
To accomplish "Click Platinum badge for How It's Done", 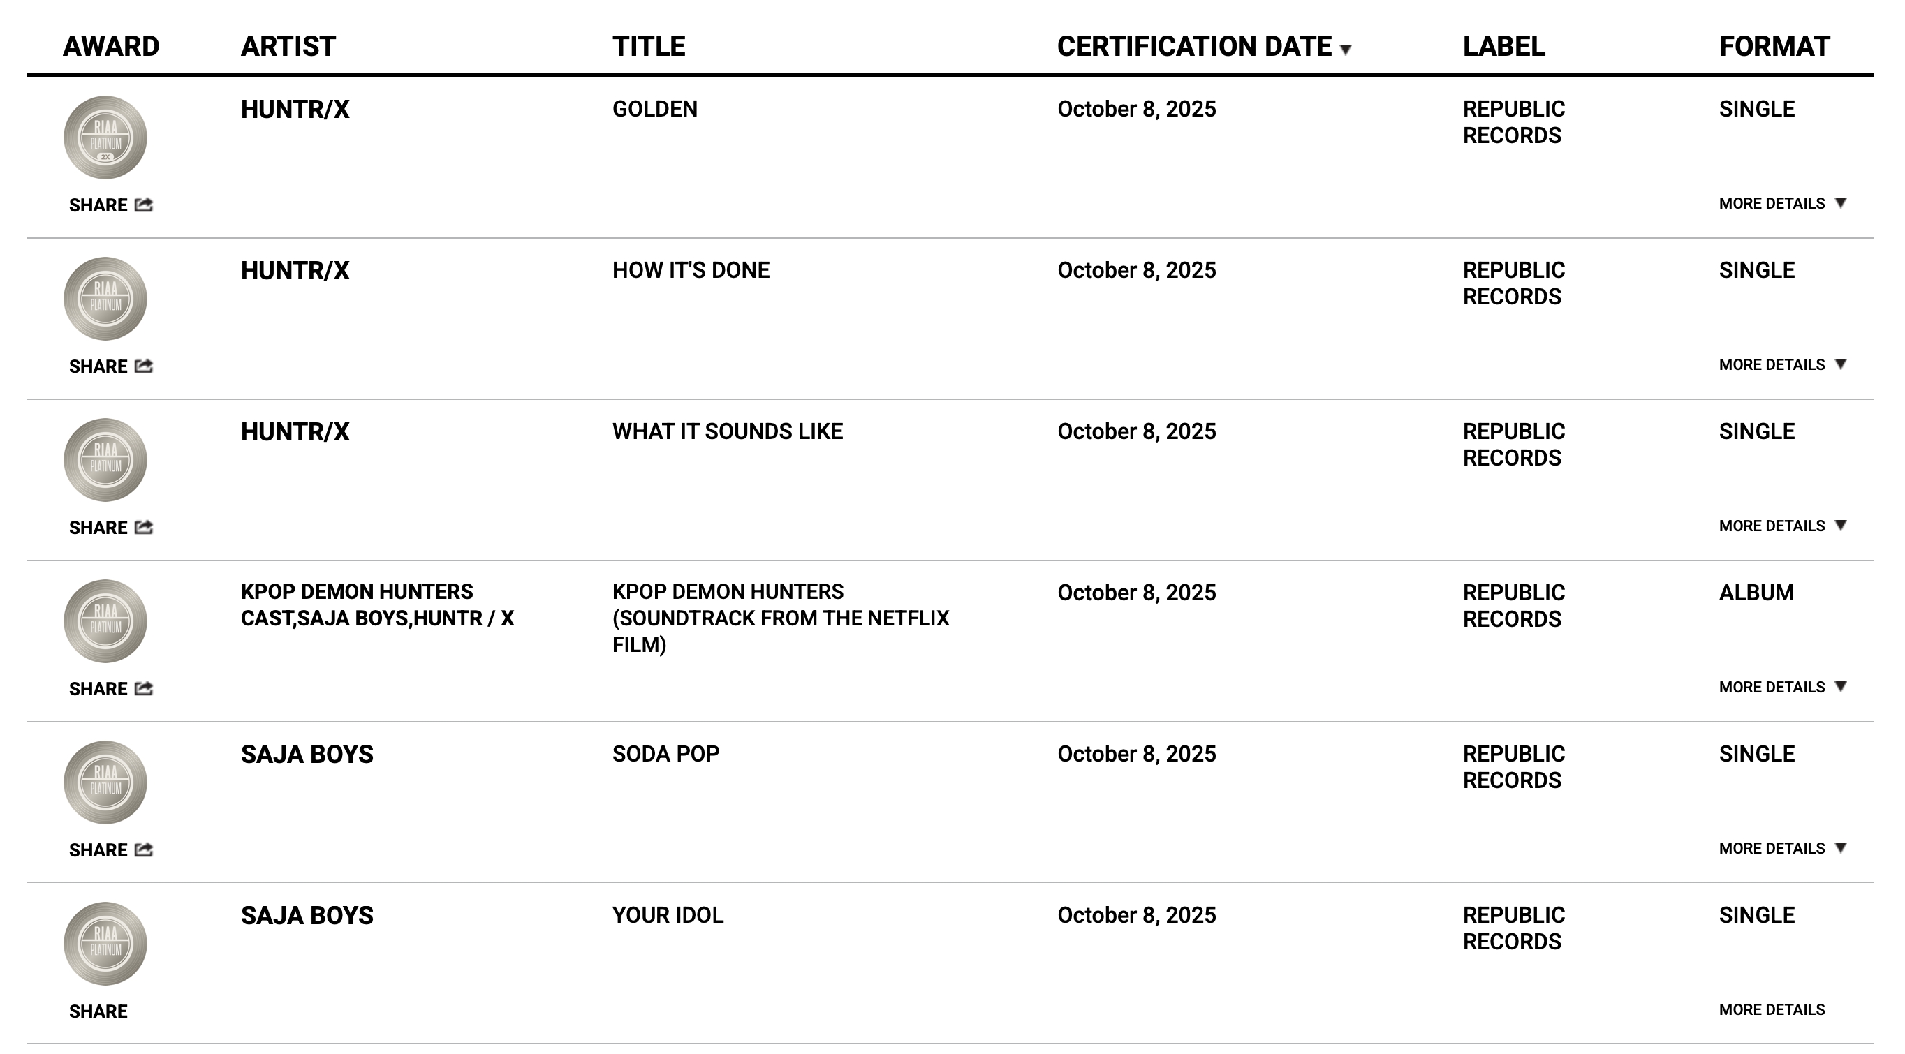I will click(x=105, y=299).
